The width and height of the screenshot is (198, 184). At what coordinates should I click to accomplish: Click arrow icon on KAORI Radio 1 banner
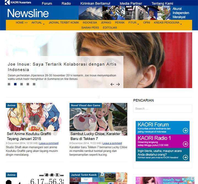185,144
